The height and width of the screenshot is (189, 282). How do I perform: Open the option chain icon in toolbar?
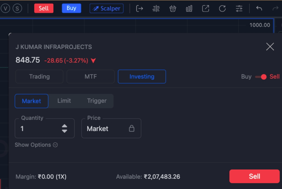pos(156,9)
